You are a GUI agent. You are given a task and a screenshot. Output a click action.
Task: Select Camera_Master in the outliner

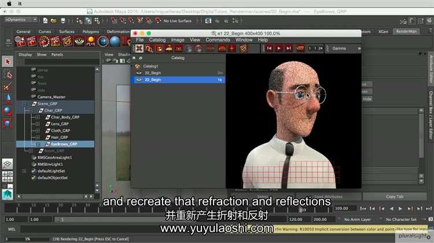click(x=51, y=97)
